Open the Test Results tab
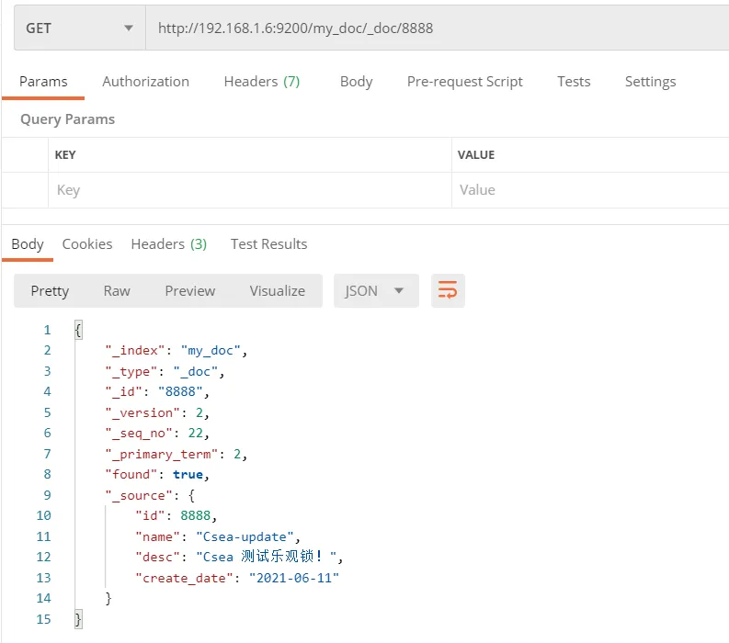 point(268,243)
